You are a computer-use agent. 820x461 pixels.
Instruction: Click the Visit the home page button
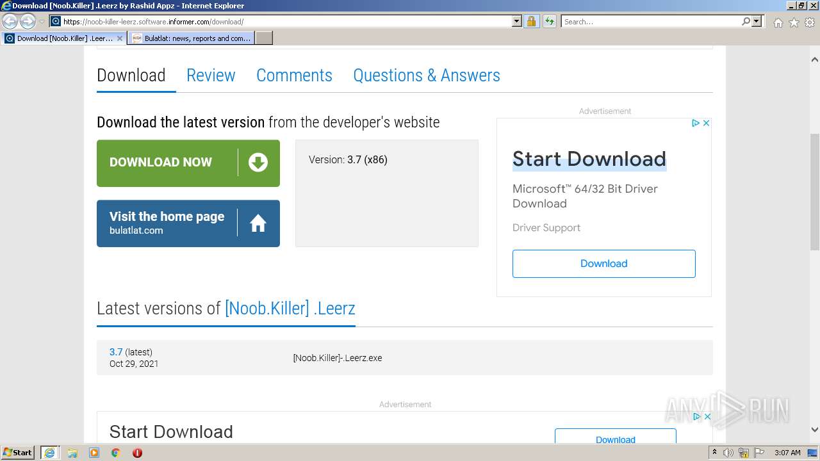click(188, 223)
